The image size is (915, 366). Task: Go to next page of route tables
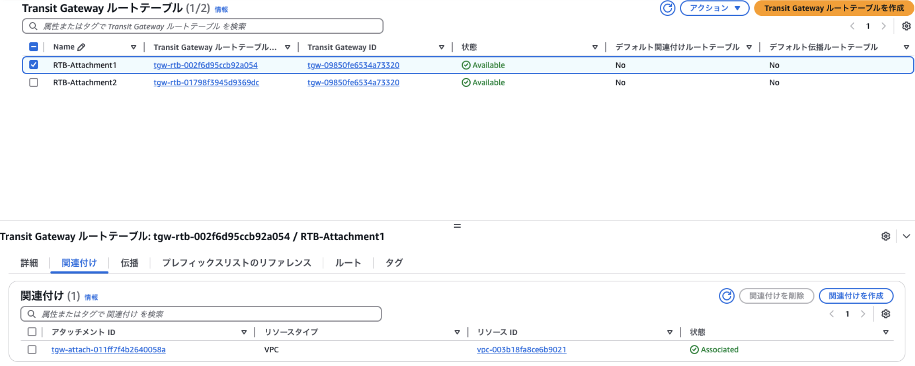coord(883,26)
